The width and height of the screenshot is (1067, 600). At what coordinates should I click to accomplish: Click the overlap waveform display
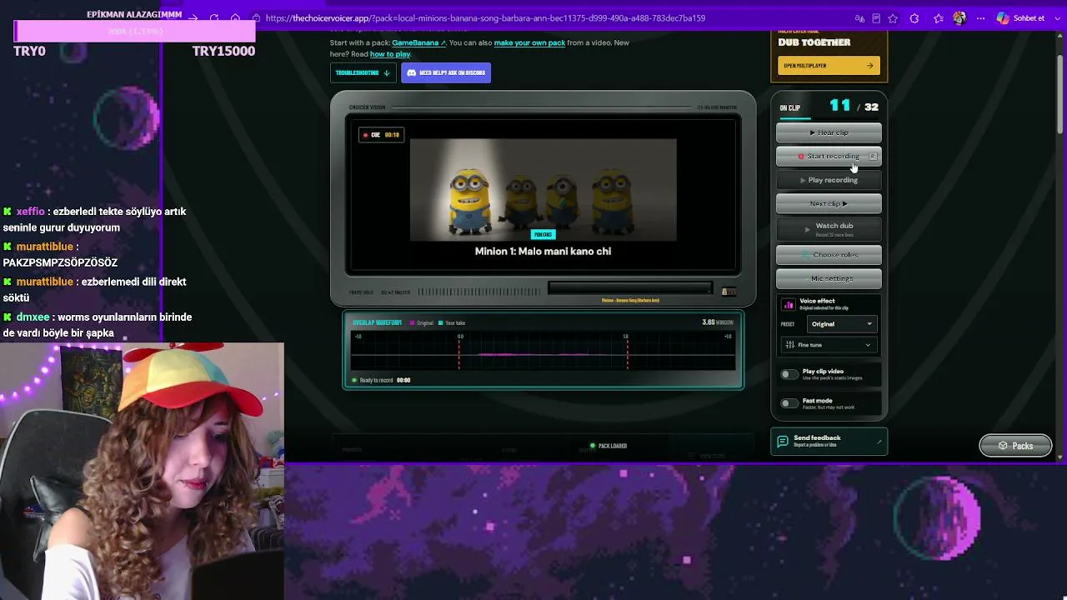[543, 352]
